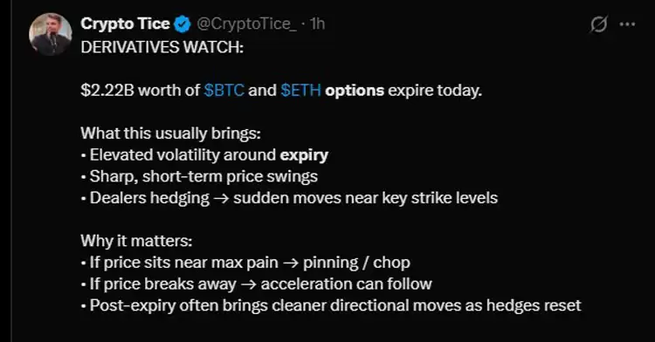
Task: Open the Grok explain-post icon
Action: (x=598, y=24)
